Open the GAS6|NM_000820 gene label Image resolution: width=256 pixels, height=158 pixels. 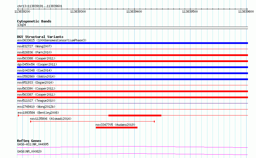coord(29,151)
